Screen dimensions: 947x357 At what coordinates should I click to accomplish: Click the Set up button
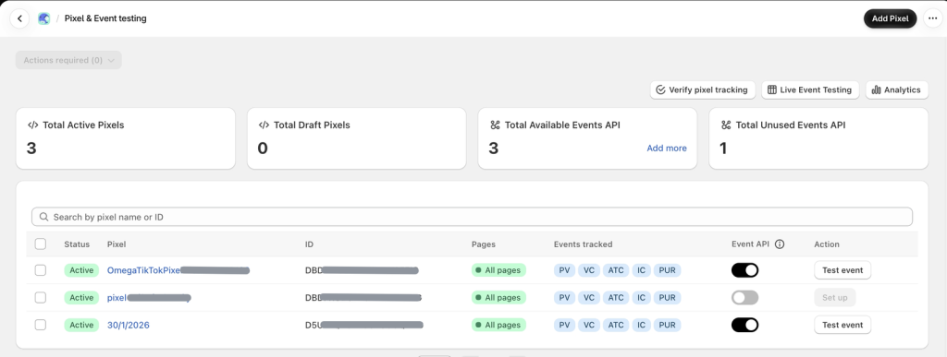(x=835, y=297)
